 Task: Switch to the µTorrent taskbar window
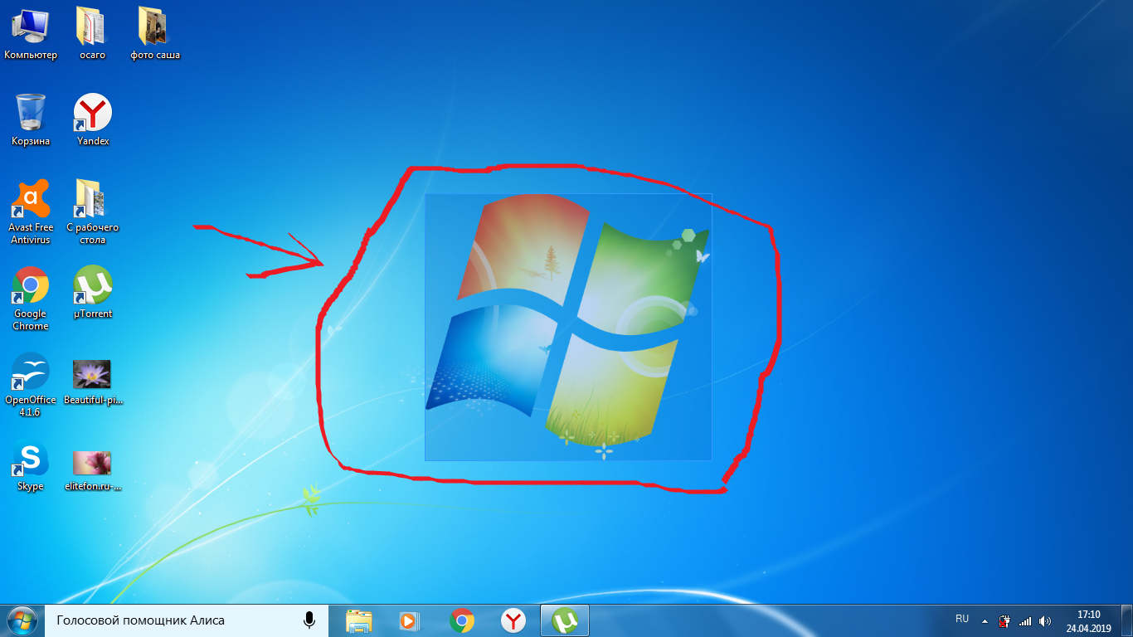point(565,620)
